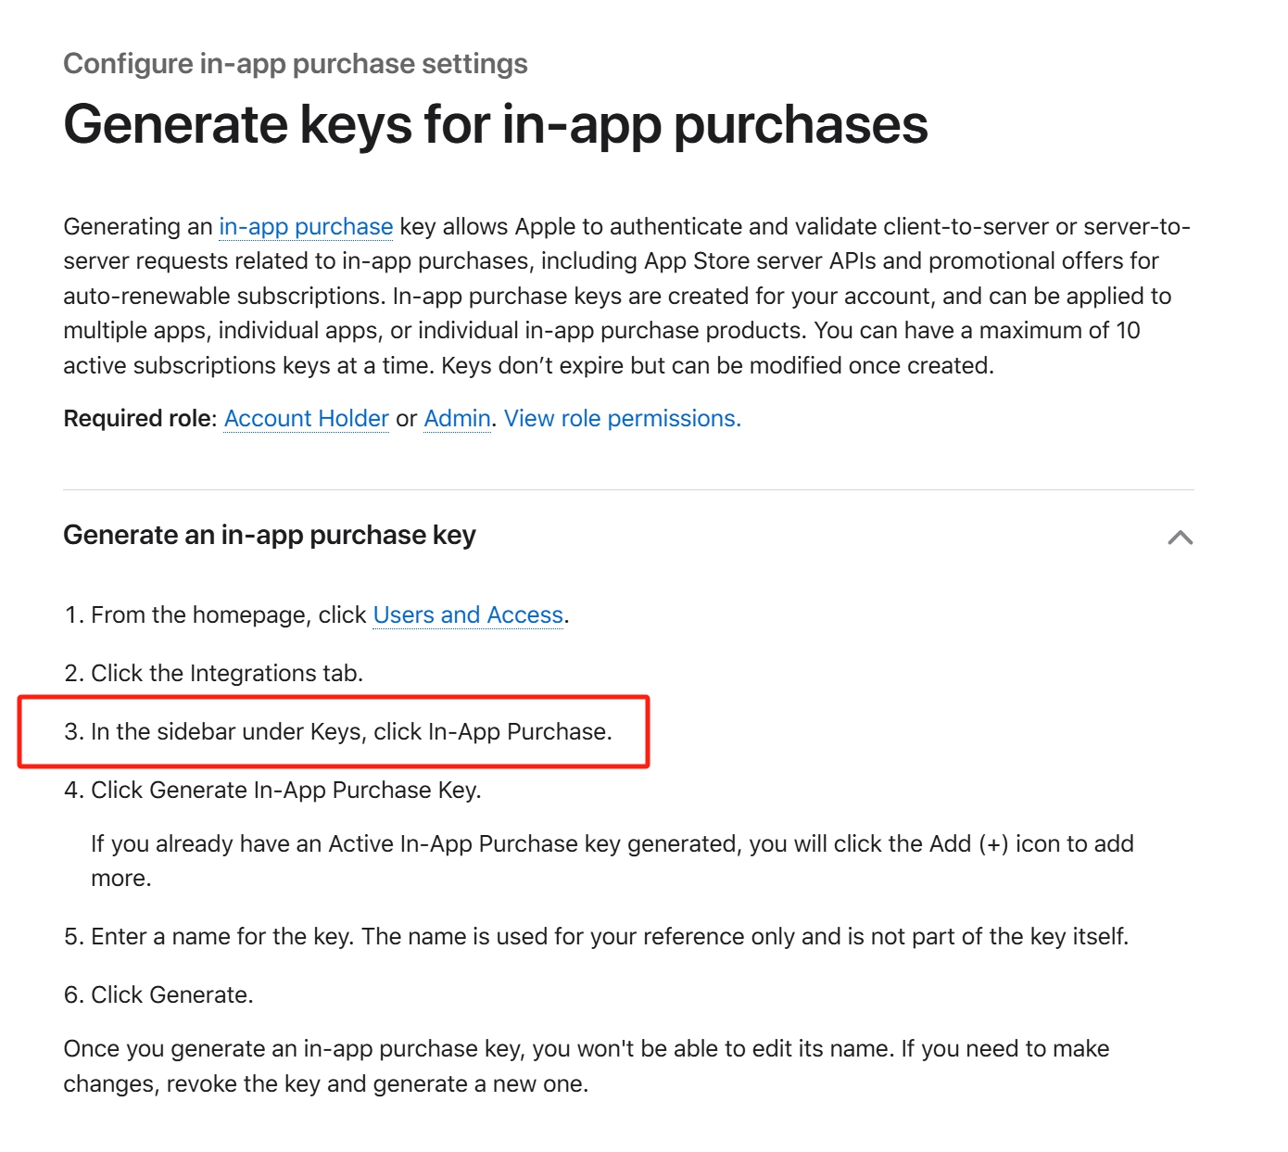Click the Required role label
The image size is (1288, 1152).
point(140,419)
